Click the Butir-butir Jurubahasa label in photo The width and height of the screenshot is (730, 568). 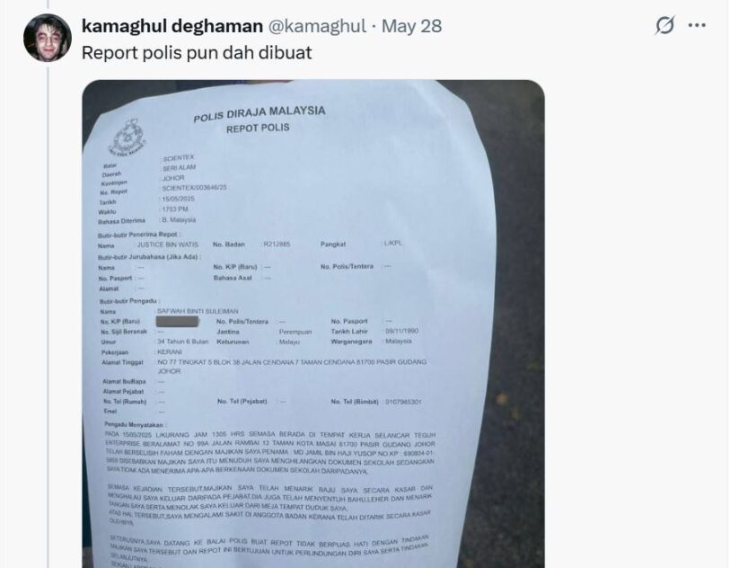tap(149, 257)
